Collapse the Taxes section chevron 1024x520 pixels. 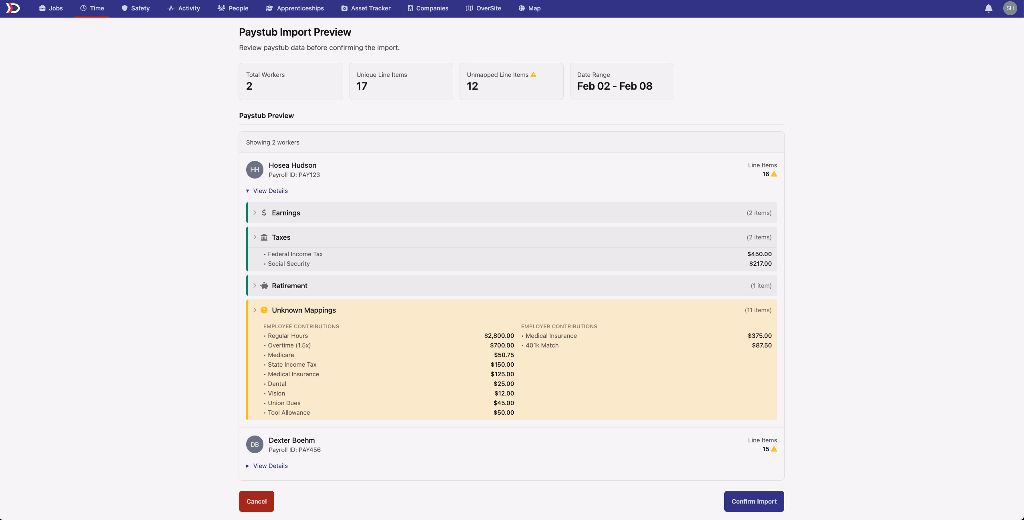pos(255,237)
